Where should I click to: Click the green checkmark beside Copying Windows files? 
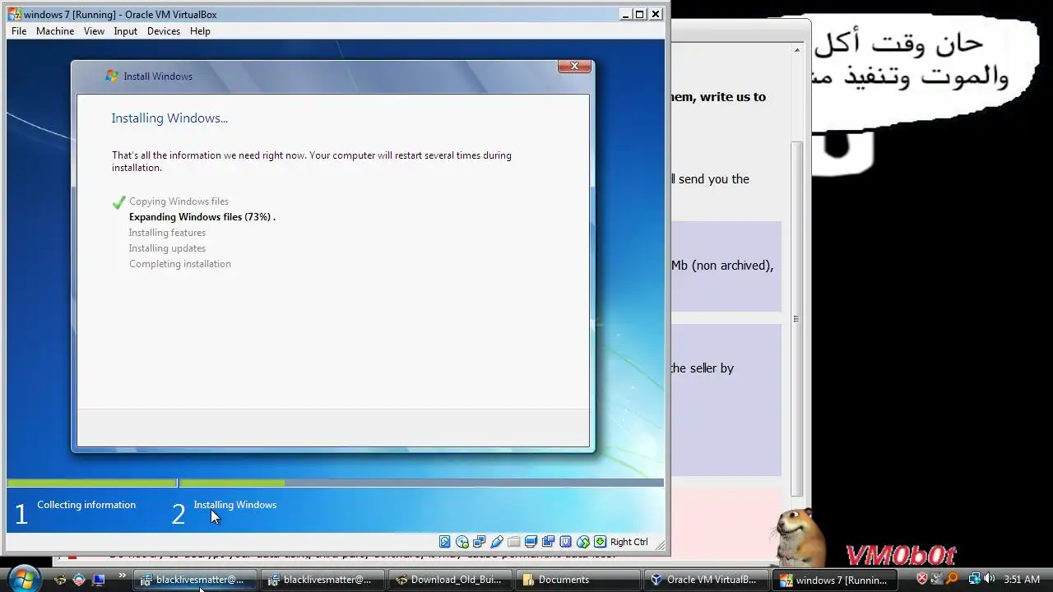click(118, 201)
